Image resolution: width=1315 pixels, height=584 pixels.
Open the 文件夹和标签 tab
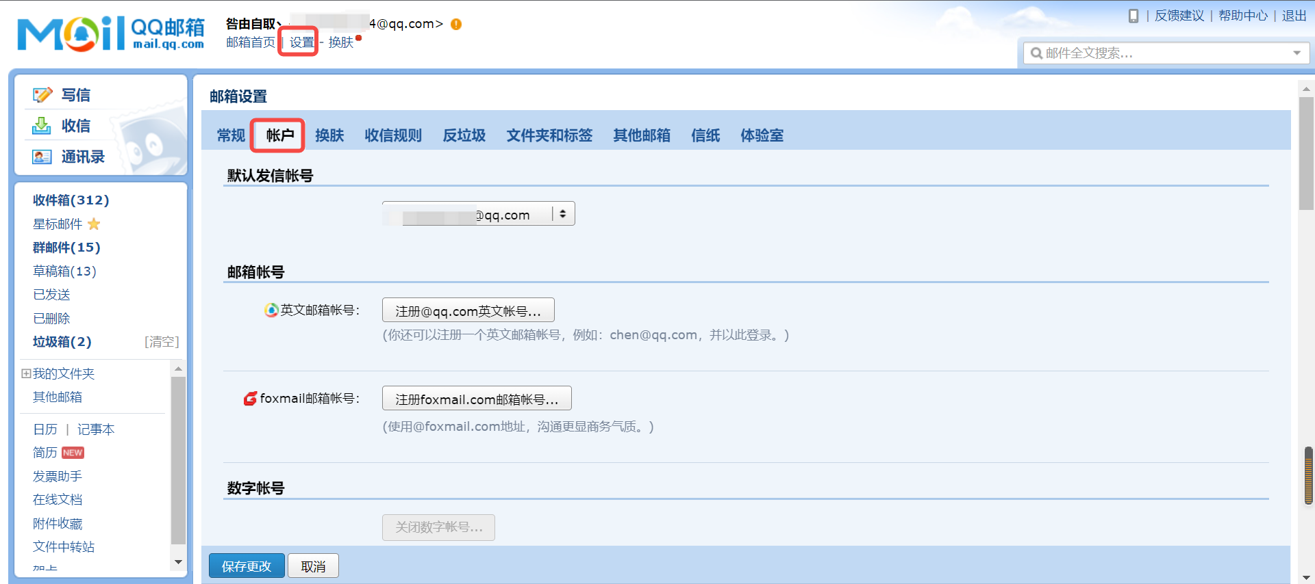coord(549,135)
